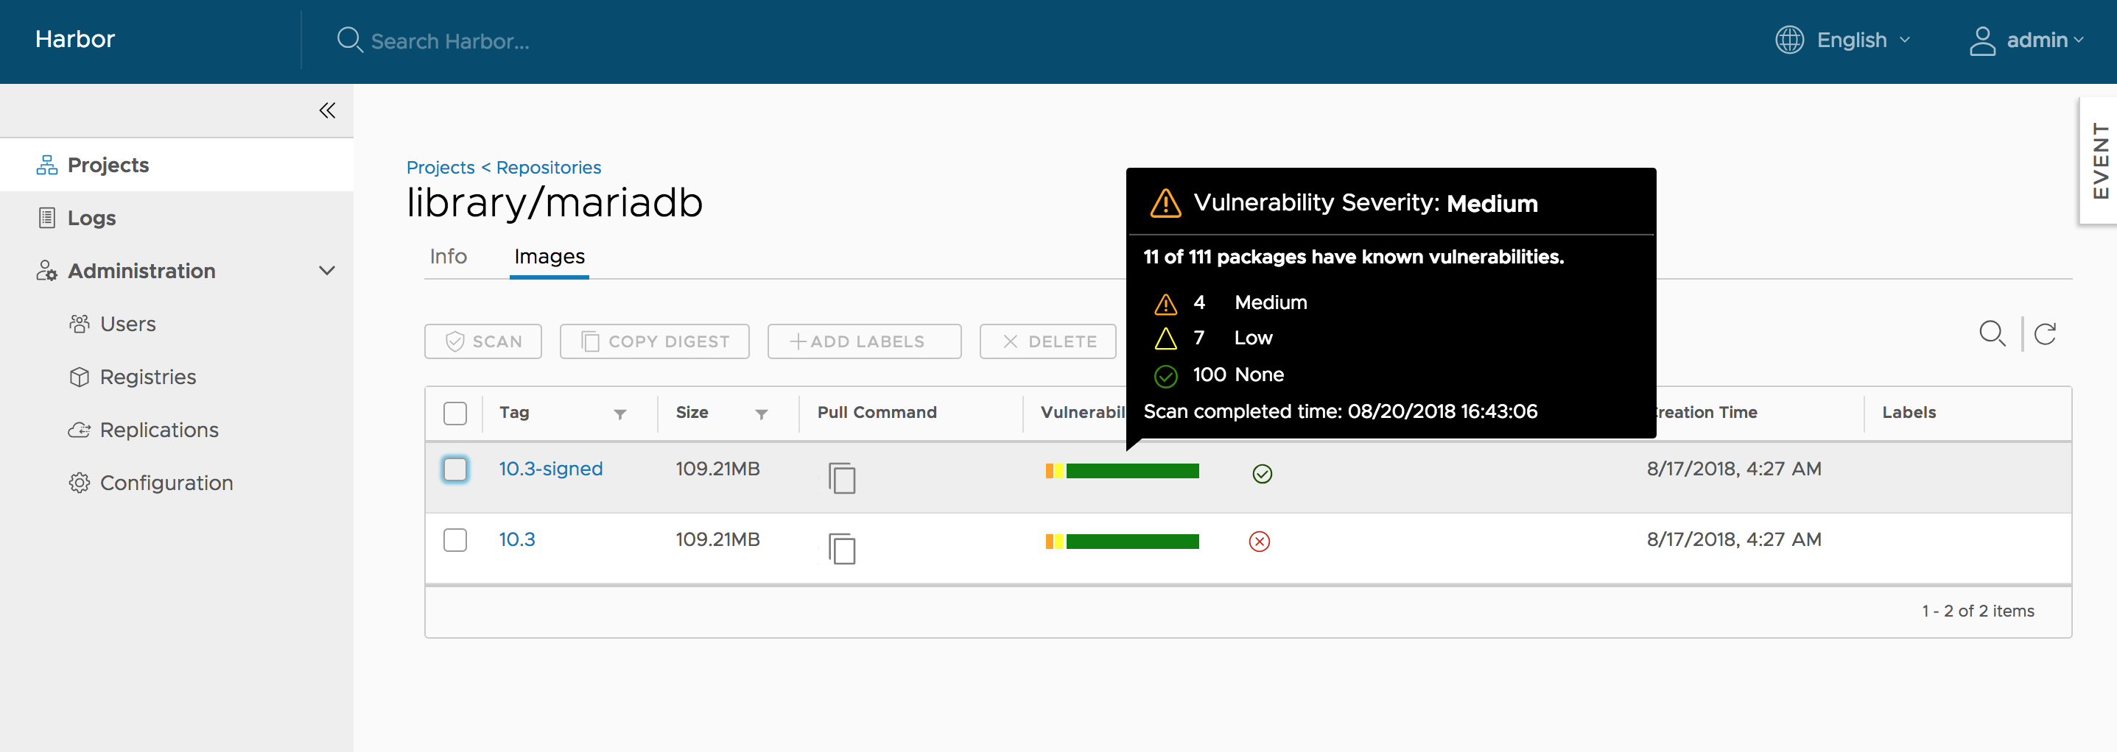Copy pull command for 10.3-signed tag

click(841, 477)
